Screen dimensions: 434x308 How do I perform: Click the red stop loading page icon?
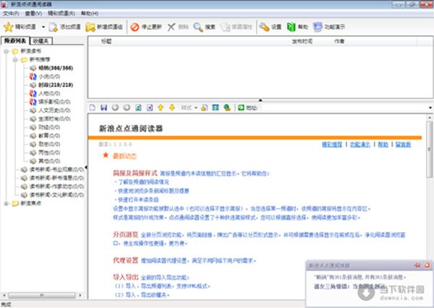[x=150, y=108]
